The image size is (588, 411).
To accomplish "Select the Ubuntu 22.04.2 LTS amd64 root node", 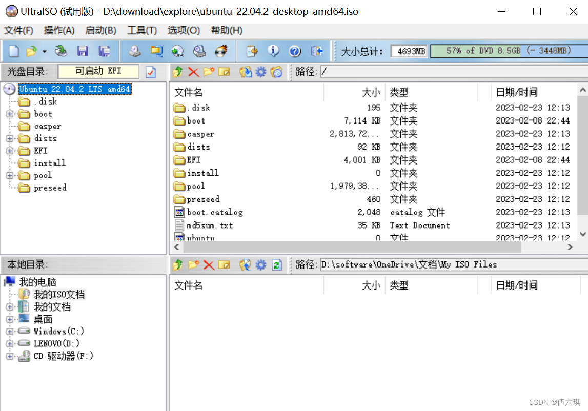I will click(75, 89).
